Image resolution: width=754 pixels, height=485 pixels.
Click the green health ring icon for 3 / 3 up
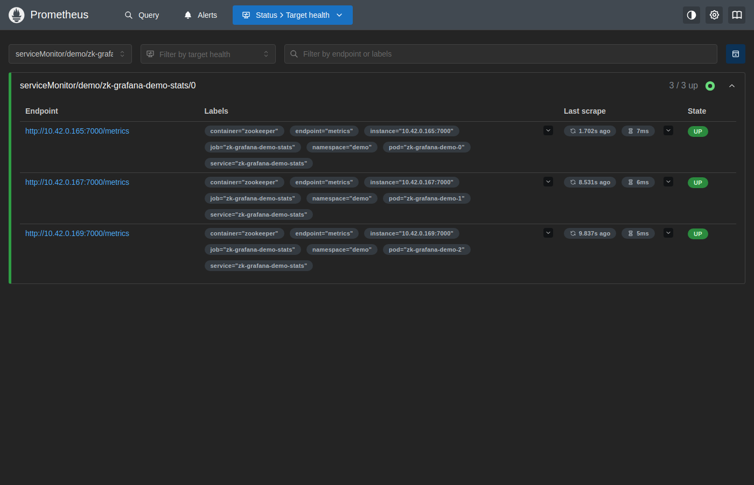710,86
